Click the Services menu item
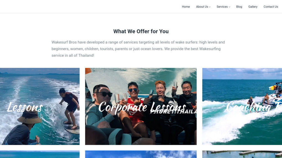 point(222,7)
